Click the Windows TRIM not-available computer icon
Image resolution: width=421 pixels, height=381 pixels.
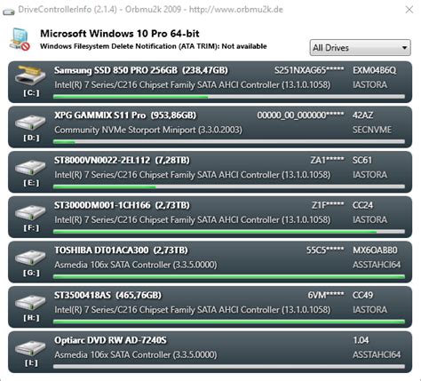pos(20,39)
